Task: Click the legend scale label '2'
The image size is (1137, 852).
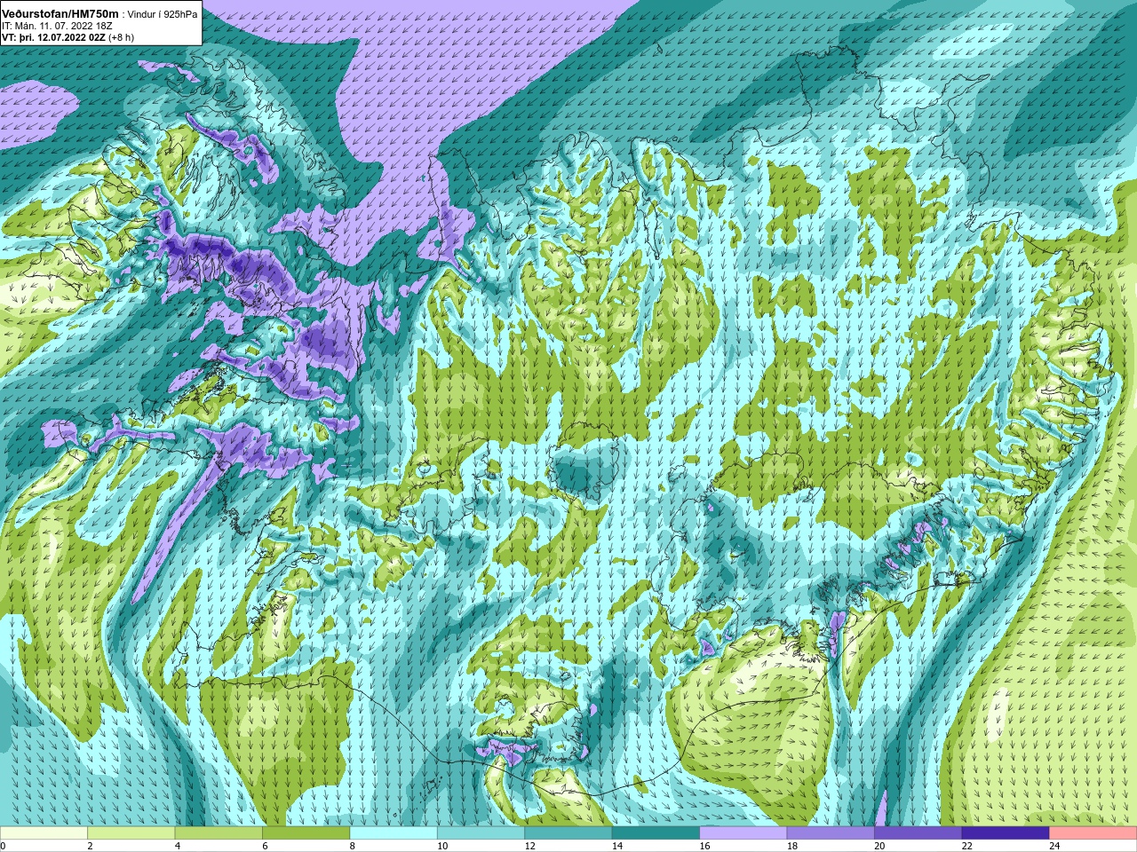Action: (x=90, y=846)
